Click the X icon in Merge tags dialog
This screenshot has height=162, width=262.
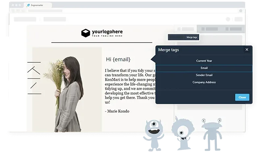coord(247,50)
